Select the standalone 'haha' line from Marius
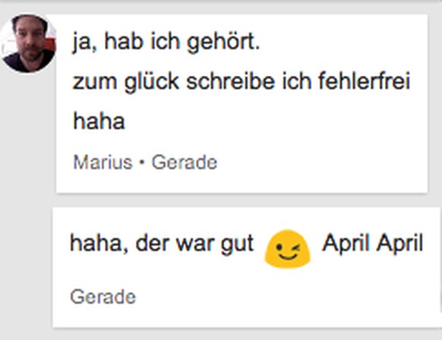This screenshot has height=340, width=442. pyautogui.click(x=99, y=121)
